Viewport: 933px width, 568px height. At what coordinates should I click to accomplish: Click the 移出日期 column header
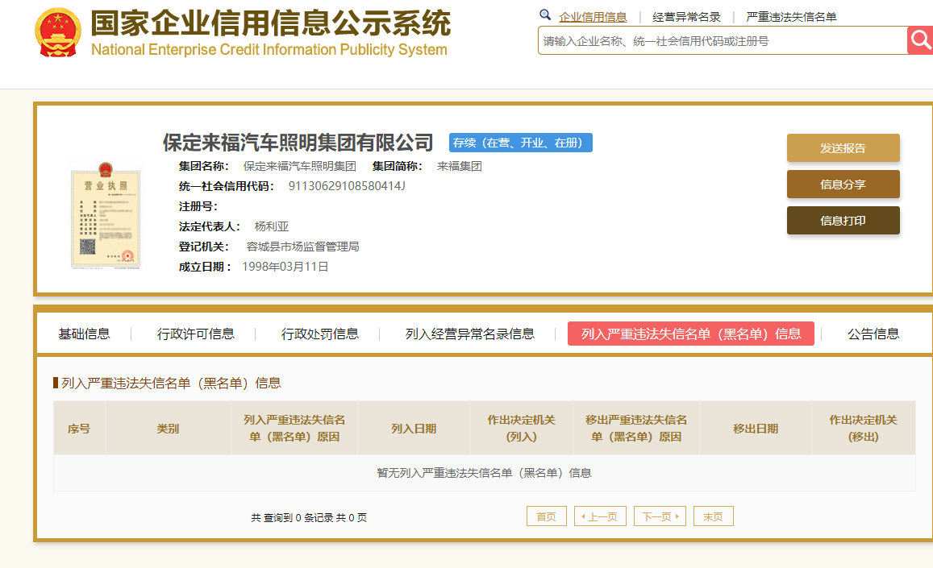tap(756, 429)
